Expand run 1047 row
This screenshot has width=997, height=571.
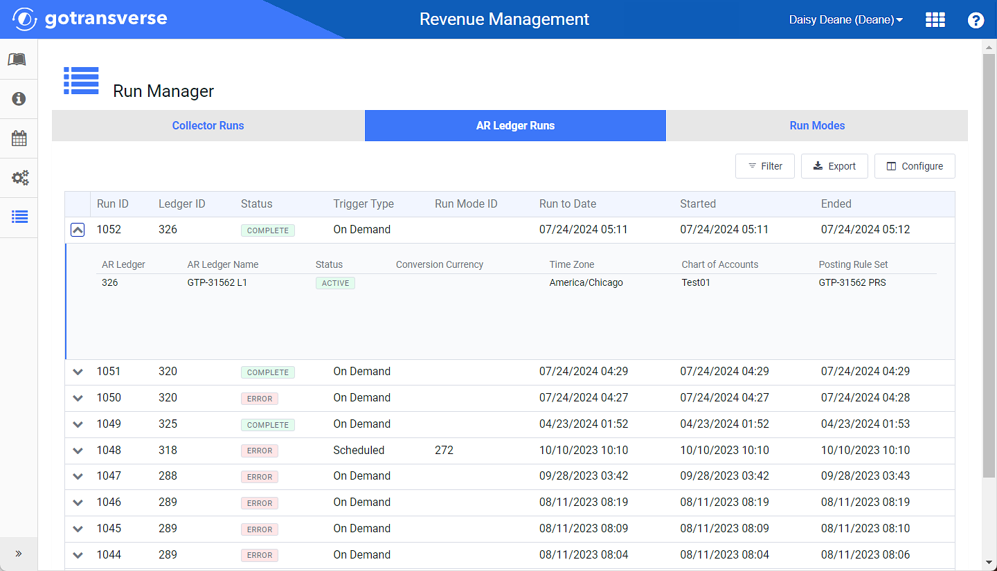(78, 476)
